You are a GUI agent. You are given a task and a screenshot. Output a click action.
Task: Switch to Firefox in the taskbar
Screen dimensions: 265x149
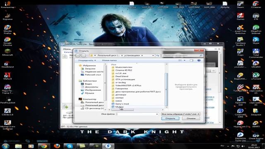(x=57, y=146)
